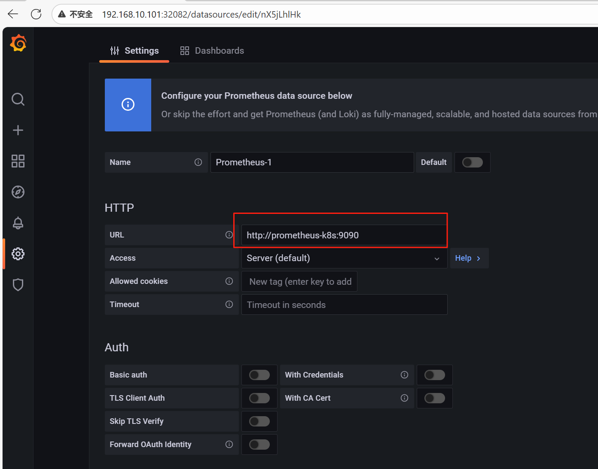This screenshot has width=598, height=469.
Task: Click the Name field with Prometheus-1
Action: (x=312, y=162)
